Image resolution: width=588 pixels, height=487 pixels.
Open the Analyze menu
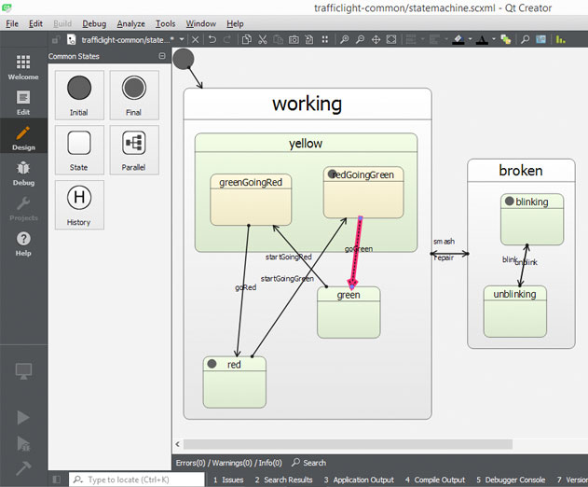coord(130,23)
